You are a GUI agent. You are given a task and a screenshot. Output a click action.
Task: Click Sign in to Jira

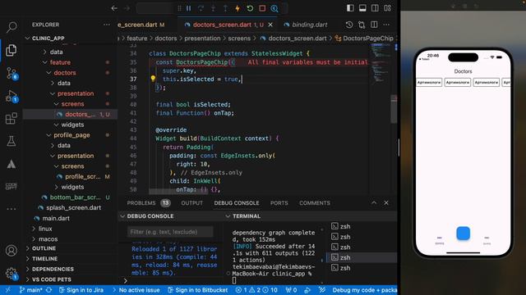tap(81, 290)
